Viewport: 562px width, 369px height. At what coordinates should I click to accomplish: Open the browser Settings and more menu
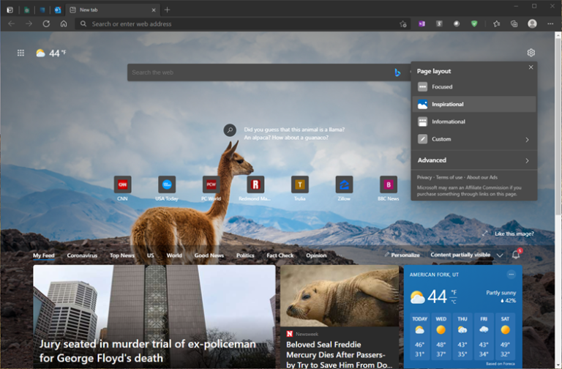[550, 23]
